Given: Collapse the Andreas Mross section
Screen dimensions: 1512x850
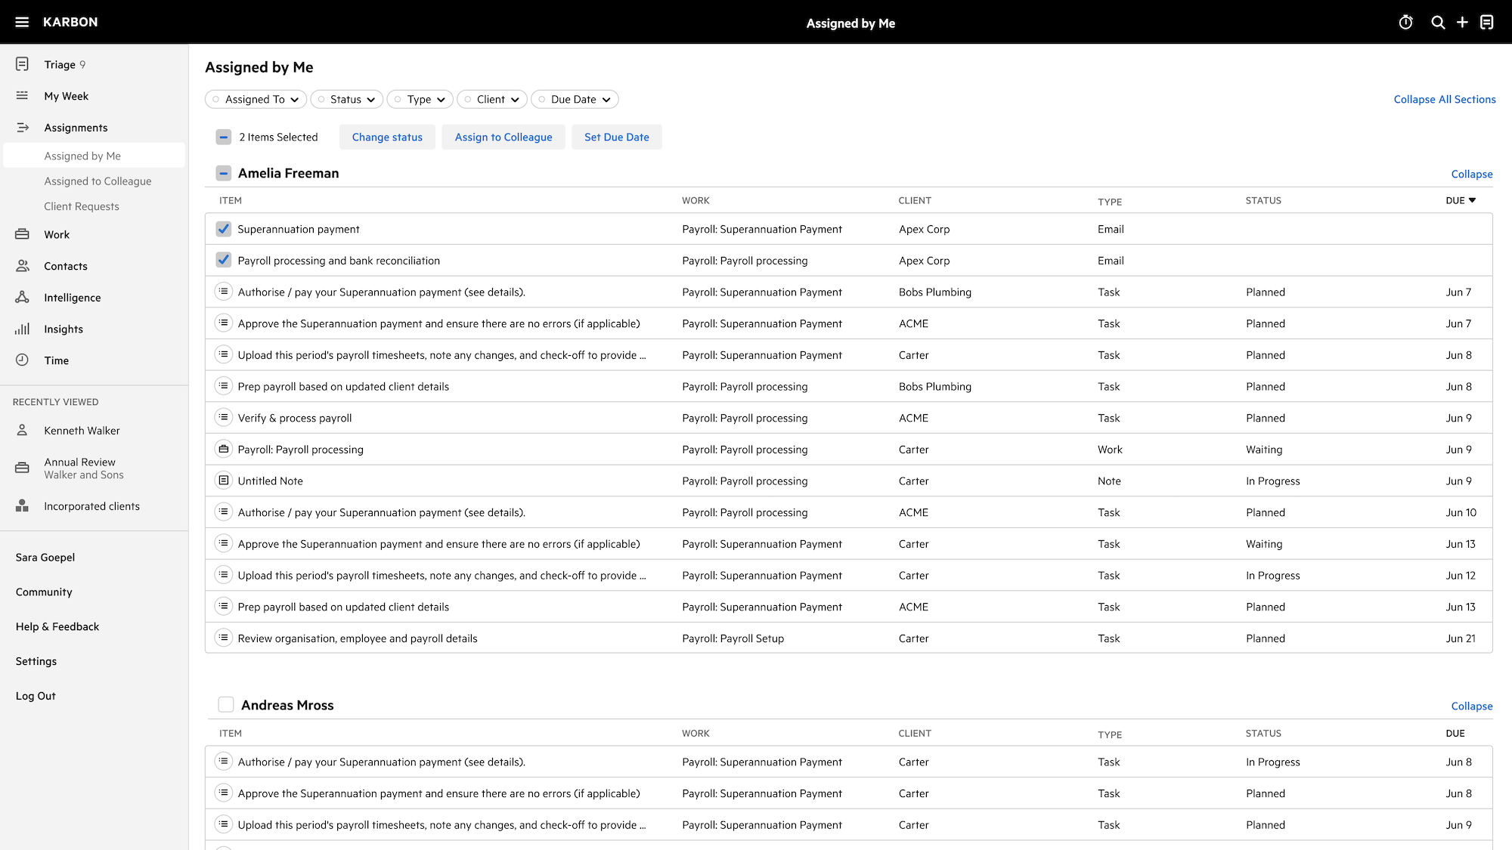Looking at the screenshot, I should [1471, 706].
